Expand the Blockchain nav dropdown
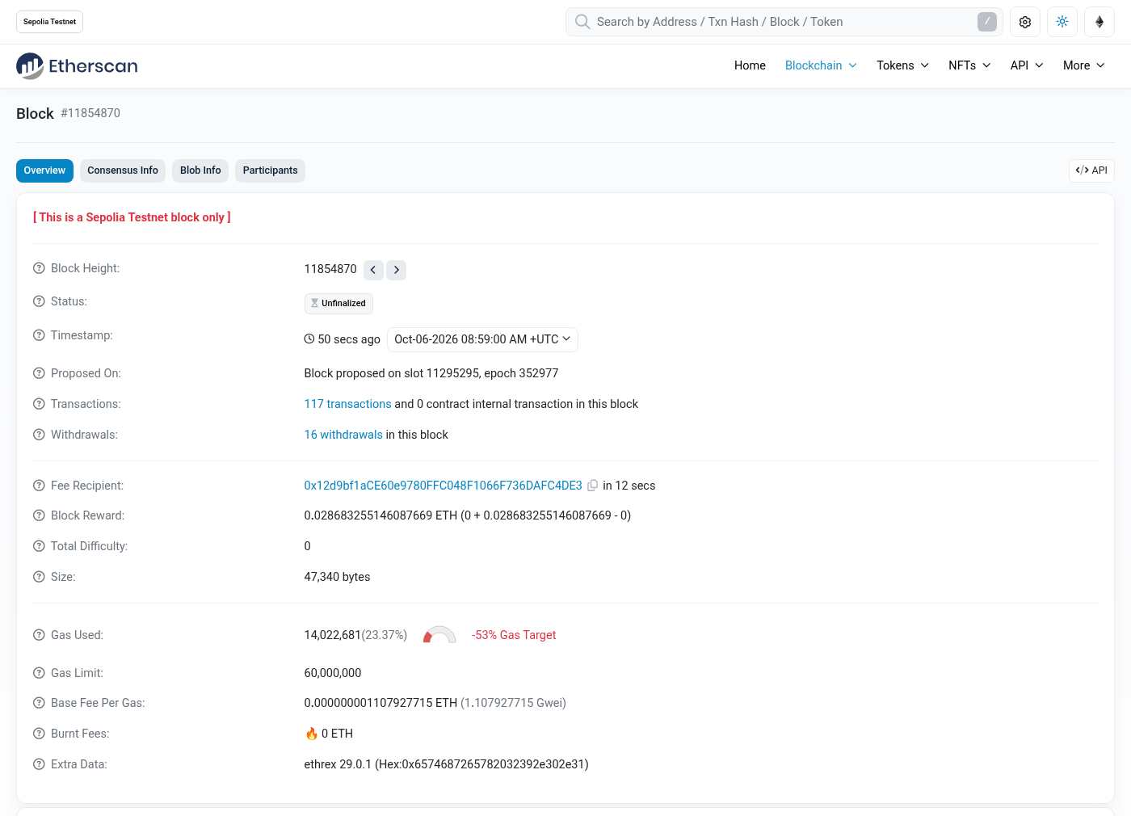The width and height of the screenshot is (1131, 816). click(821, 65)
